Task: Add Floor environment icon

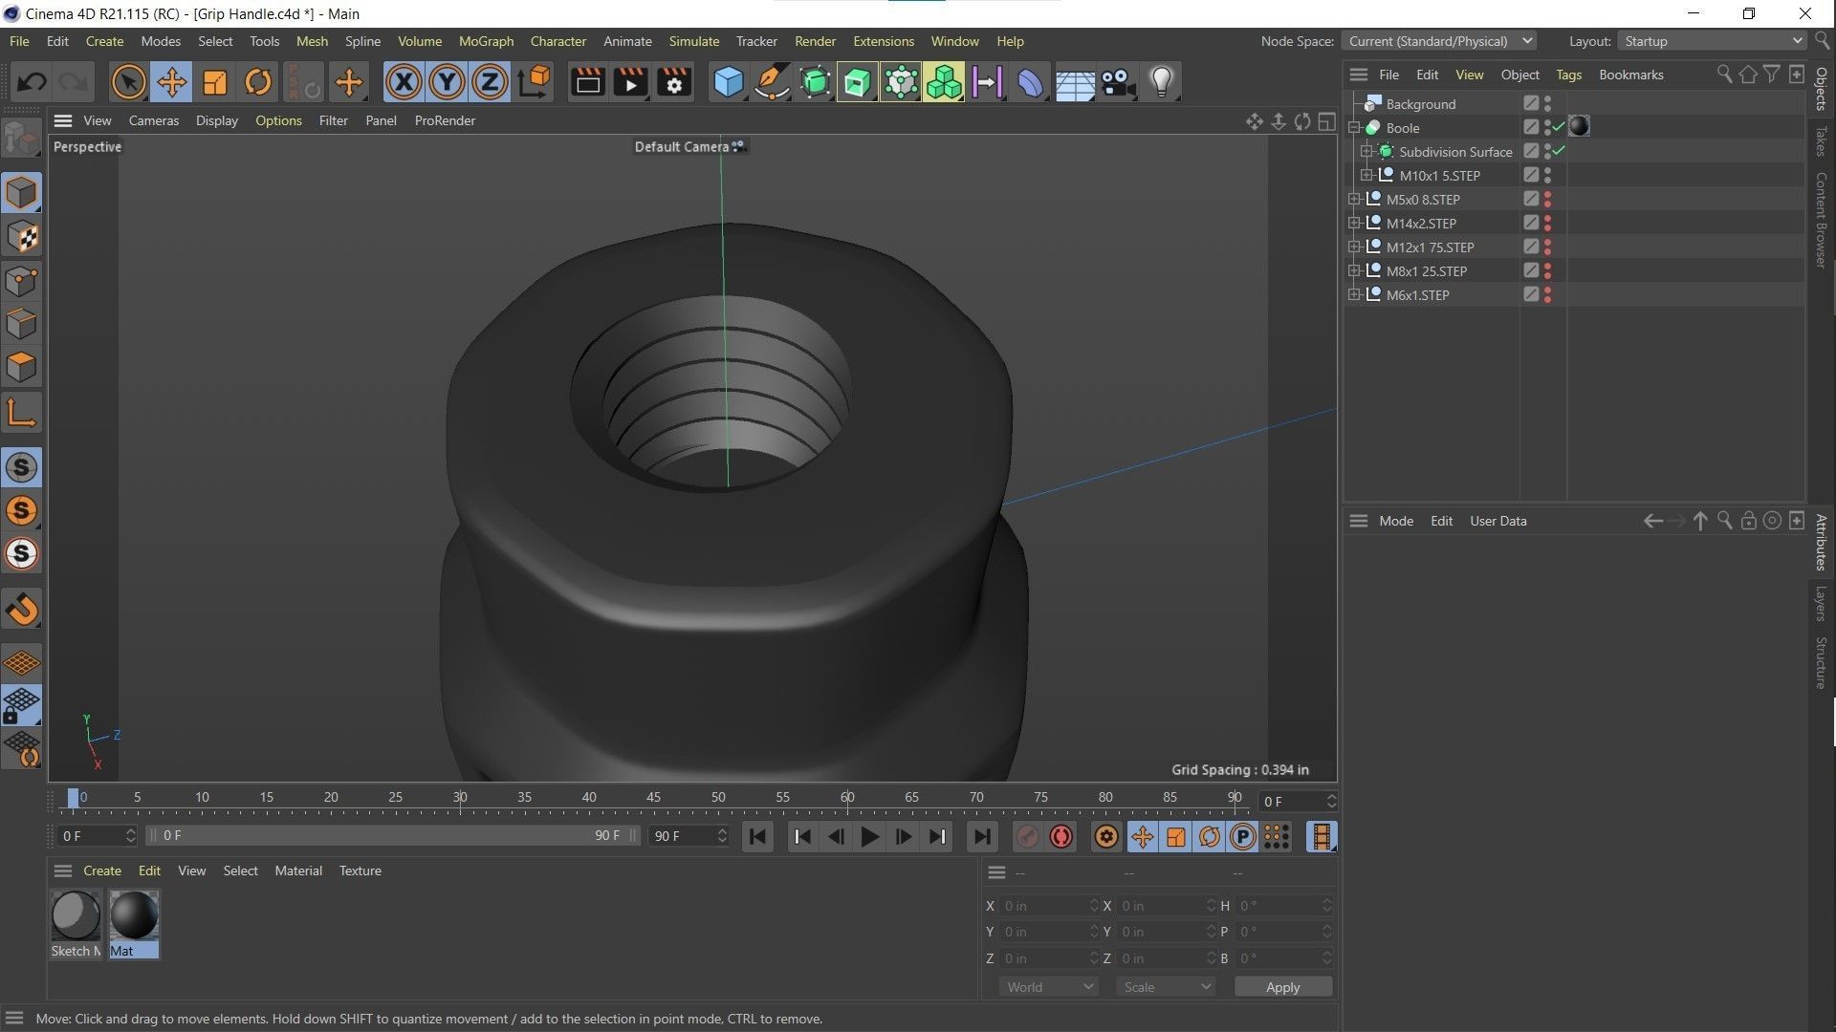Action: click(1074, 82)
